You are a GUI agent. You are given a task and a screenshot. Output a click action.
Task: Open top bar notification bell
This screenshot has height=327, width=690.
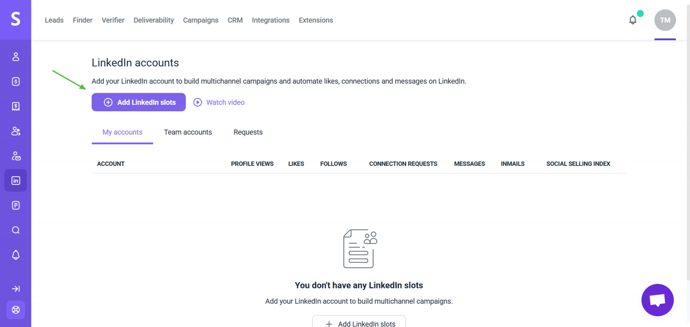633,20
